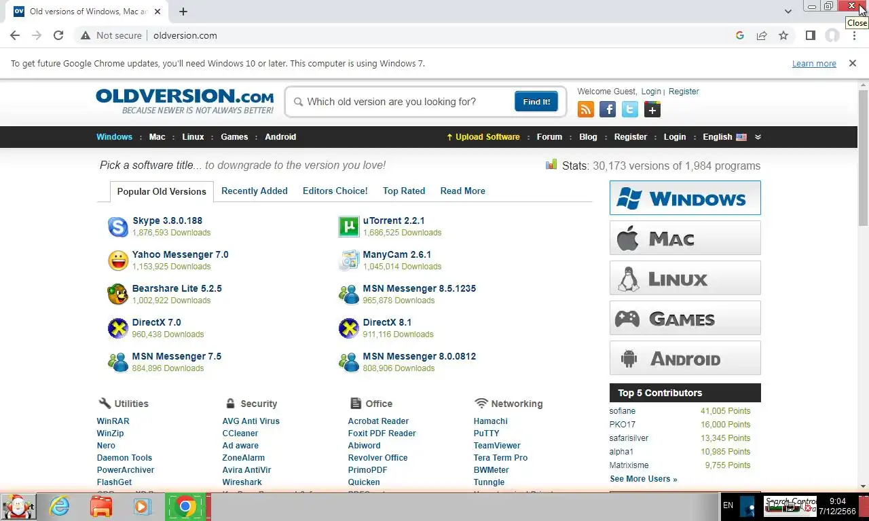Click the page vertical scrollbar

(x=863, y=157)
